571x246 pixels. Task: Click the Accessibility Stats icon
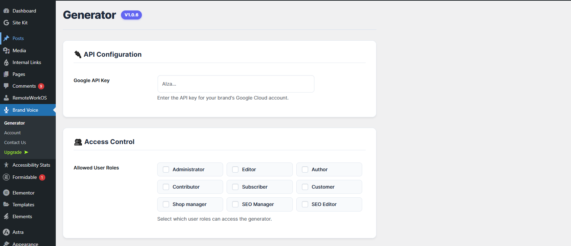coord(6,165)
